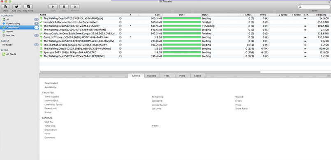Click the round icon on The.Exorcist row
Image resolution: width=331 pixels, height=160 pixels.
point(120,45)
